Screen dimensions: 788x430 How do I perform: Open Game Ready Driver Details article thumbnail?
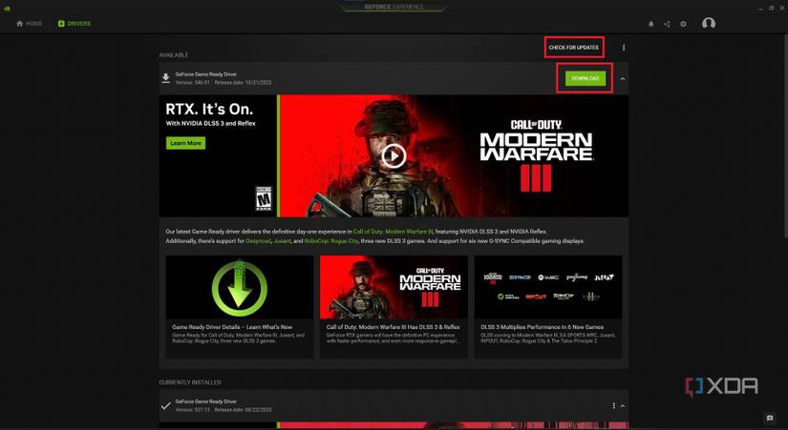coord(239,288)
